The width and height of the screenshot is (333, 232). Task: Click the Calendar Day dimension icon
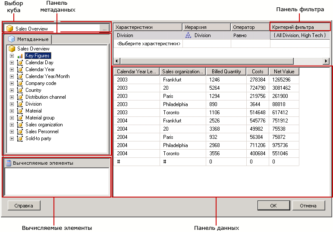tap(20, 63)
